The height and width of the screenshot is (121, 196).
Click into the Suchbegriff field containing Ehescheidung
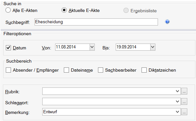pos(96,22)
